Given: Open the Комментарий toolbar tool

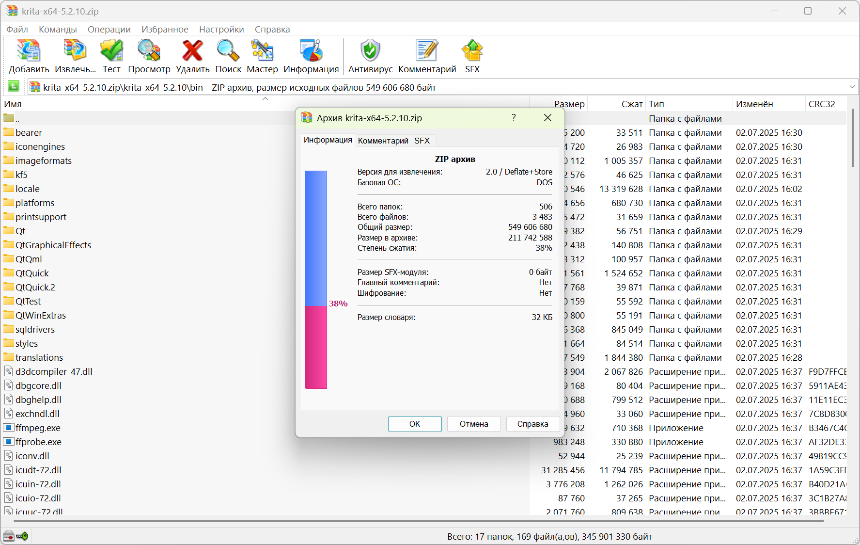Looking at the screenshot, I should 427,51.
